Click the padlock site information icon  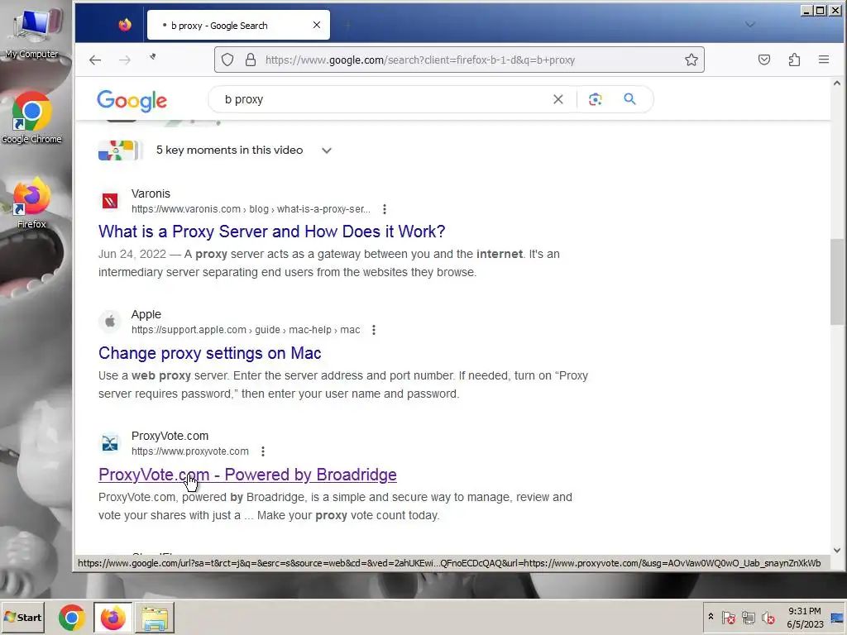pos(250,60)
